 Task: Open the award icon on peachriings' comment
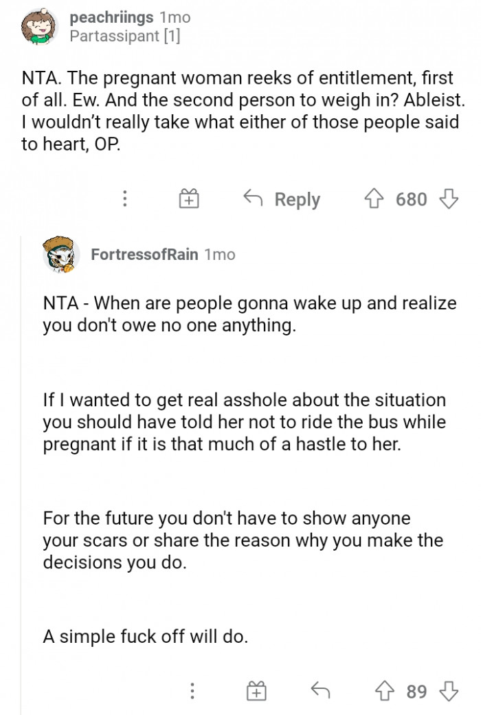(189, 199)
